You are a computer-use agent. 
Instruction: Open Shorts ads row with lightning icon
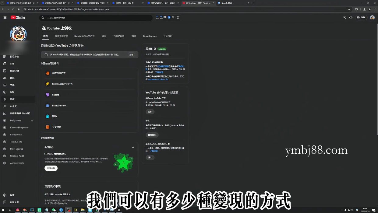click(90, 84)
